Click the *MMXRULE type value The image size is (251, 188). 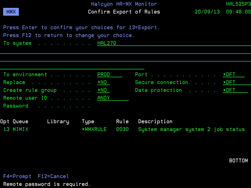tap(94, 129)
